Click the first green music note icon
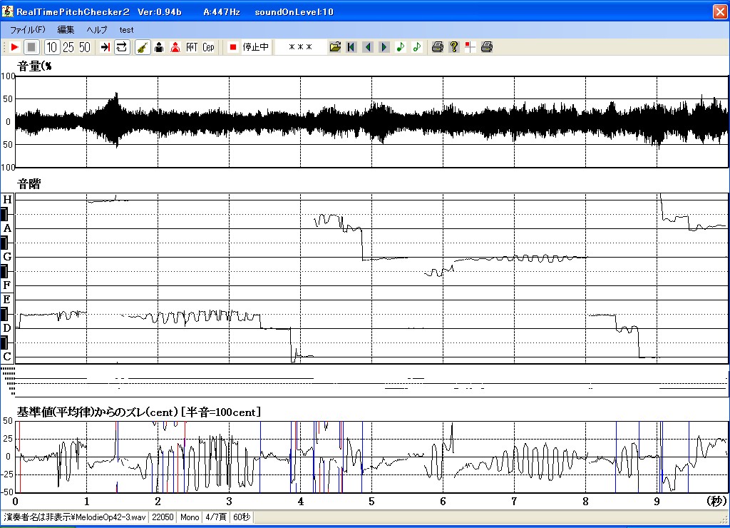This screenshot has height=528, width=730. point(401,47)
